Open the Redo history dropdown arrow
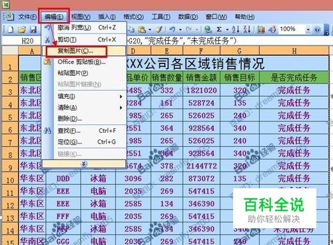 pyautogui.click(x=196, y=29)
